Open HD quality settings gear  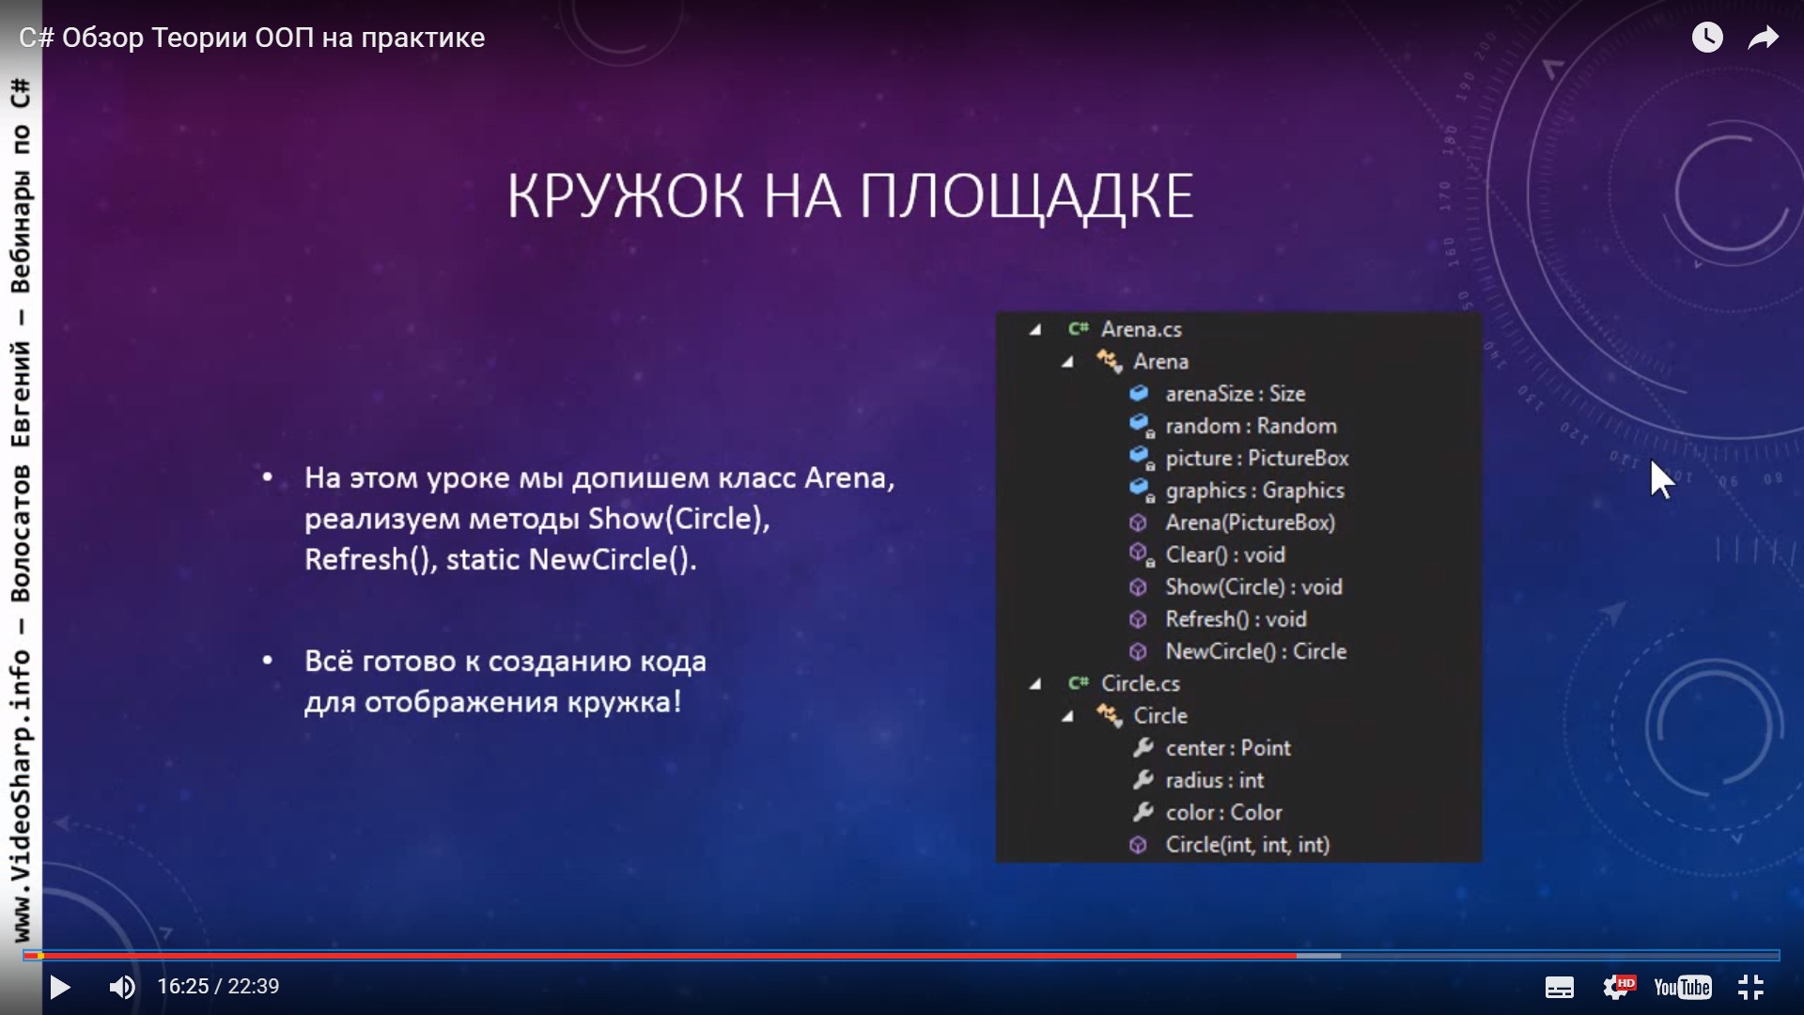[1619, 987]
